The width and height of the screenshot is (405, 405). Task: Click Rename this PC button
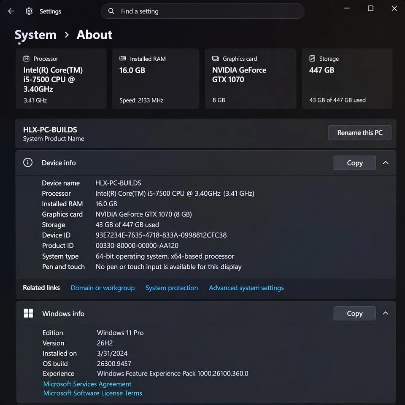tap(359, 132)
